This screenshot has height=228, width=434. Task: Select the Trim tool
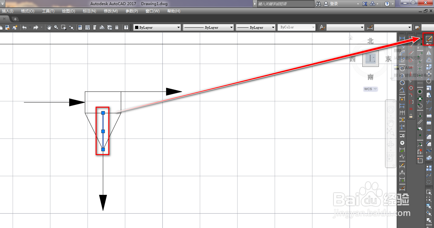click(429, 102)
